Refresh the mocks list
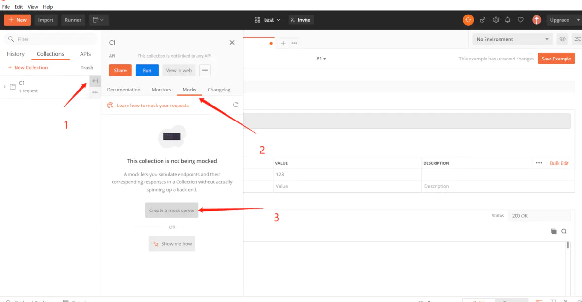 pos(236,105)
